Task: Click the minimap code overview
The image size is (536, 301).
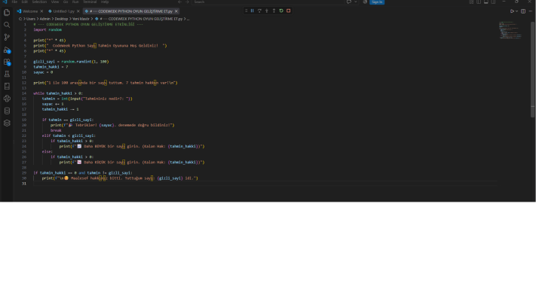Action: coord(510,30)
